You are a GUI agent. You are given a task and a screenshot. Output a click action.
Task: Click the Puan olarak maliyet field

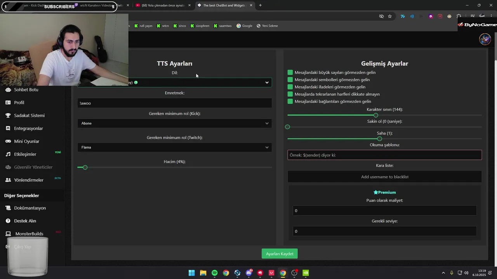(x=384, y=211)
